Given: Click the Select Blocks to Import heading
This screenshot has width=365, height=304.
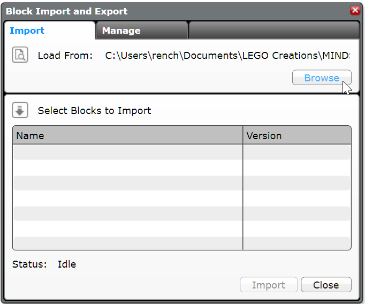Looking at the screenshot, I should [95, 111].
